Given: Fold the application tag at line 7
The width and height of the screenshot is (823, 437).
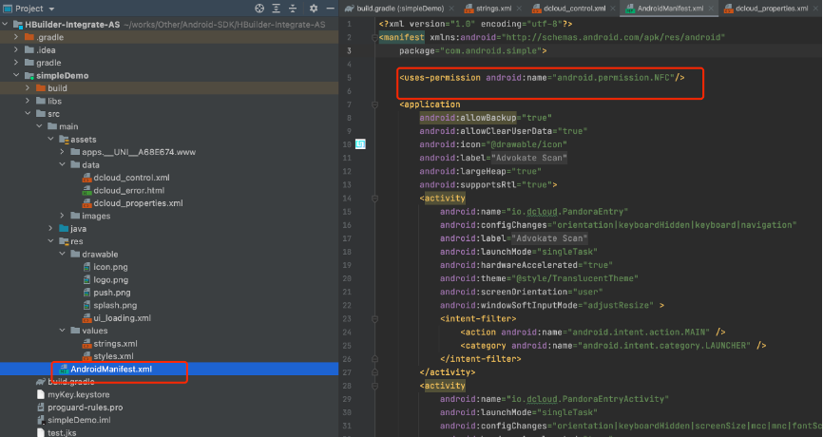Looking at the screenshot, I should (374, 104).
